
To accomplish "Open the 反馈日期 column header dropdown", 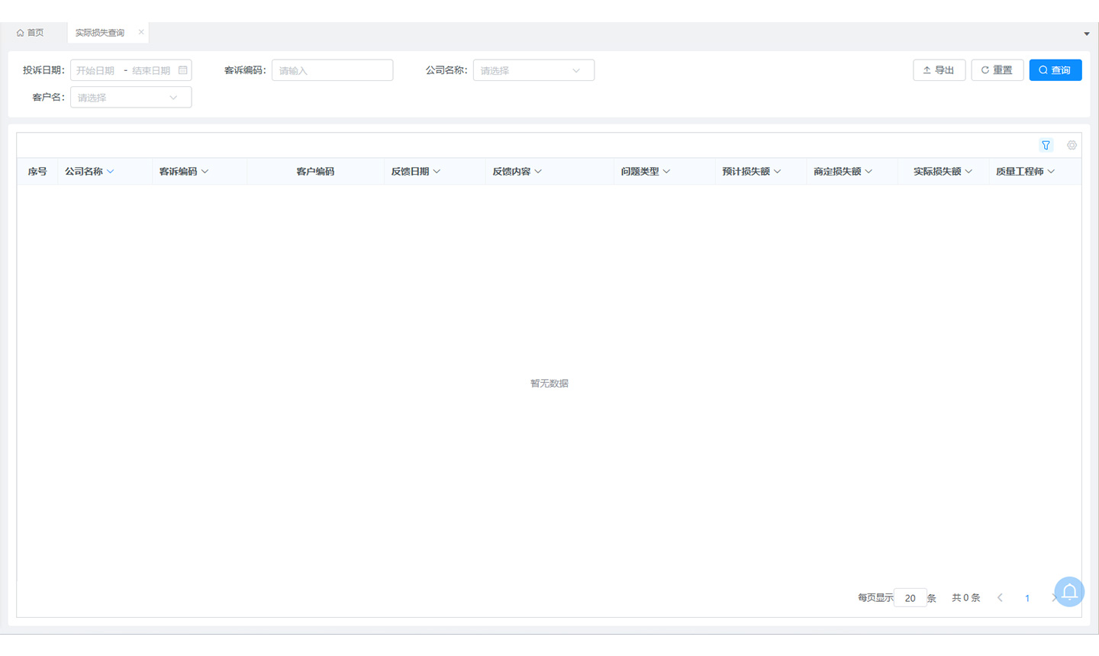I will click(437, 172).
